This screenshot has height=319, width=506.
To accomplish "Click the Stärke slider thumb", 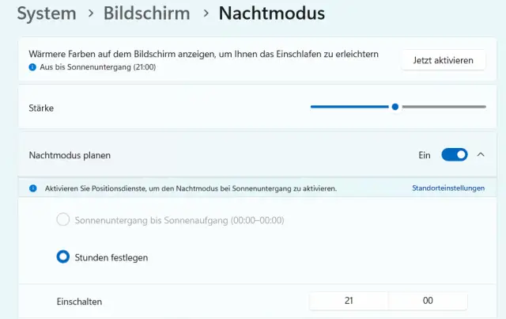I will point(395,106).
